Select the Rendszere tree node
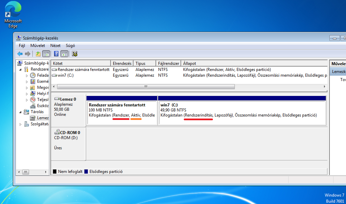Screen dimensions: 346x204 coord(40,69)
